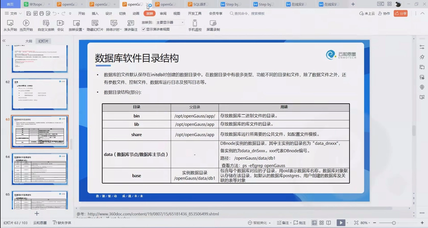Open the 动画 ribbon tab
Image resolution: width=428 pixels, height=228 pixels.
tap(136, 14)
